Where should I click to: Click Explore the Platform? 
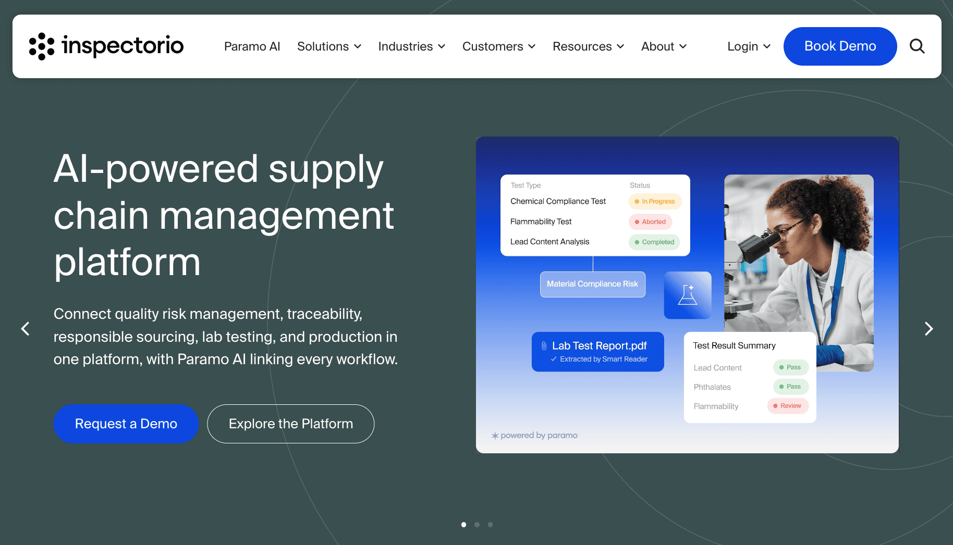pos(291,424)
